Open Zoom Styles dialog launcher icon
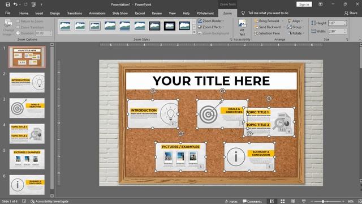 (x=231, y=40)
